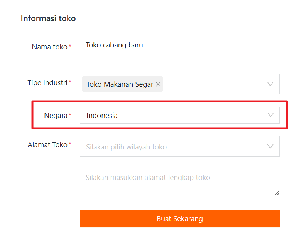Image resolution: width=299 pixels, height=235 pixels.
Task: Click the Toko Makanan Segar tag text
Action: [x=120, y=84]
